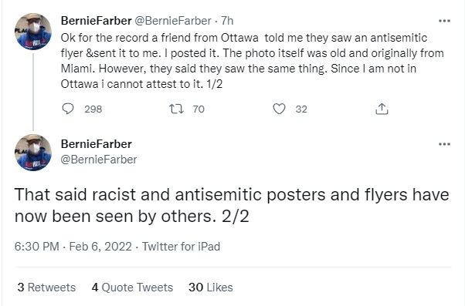Open BernieFarber avatar on second tweet

click(33, 153)
